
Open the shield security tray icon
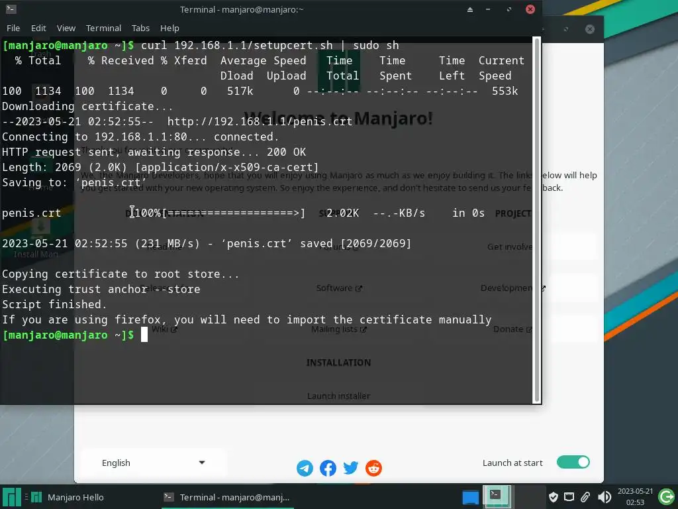coord(553,497)
